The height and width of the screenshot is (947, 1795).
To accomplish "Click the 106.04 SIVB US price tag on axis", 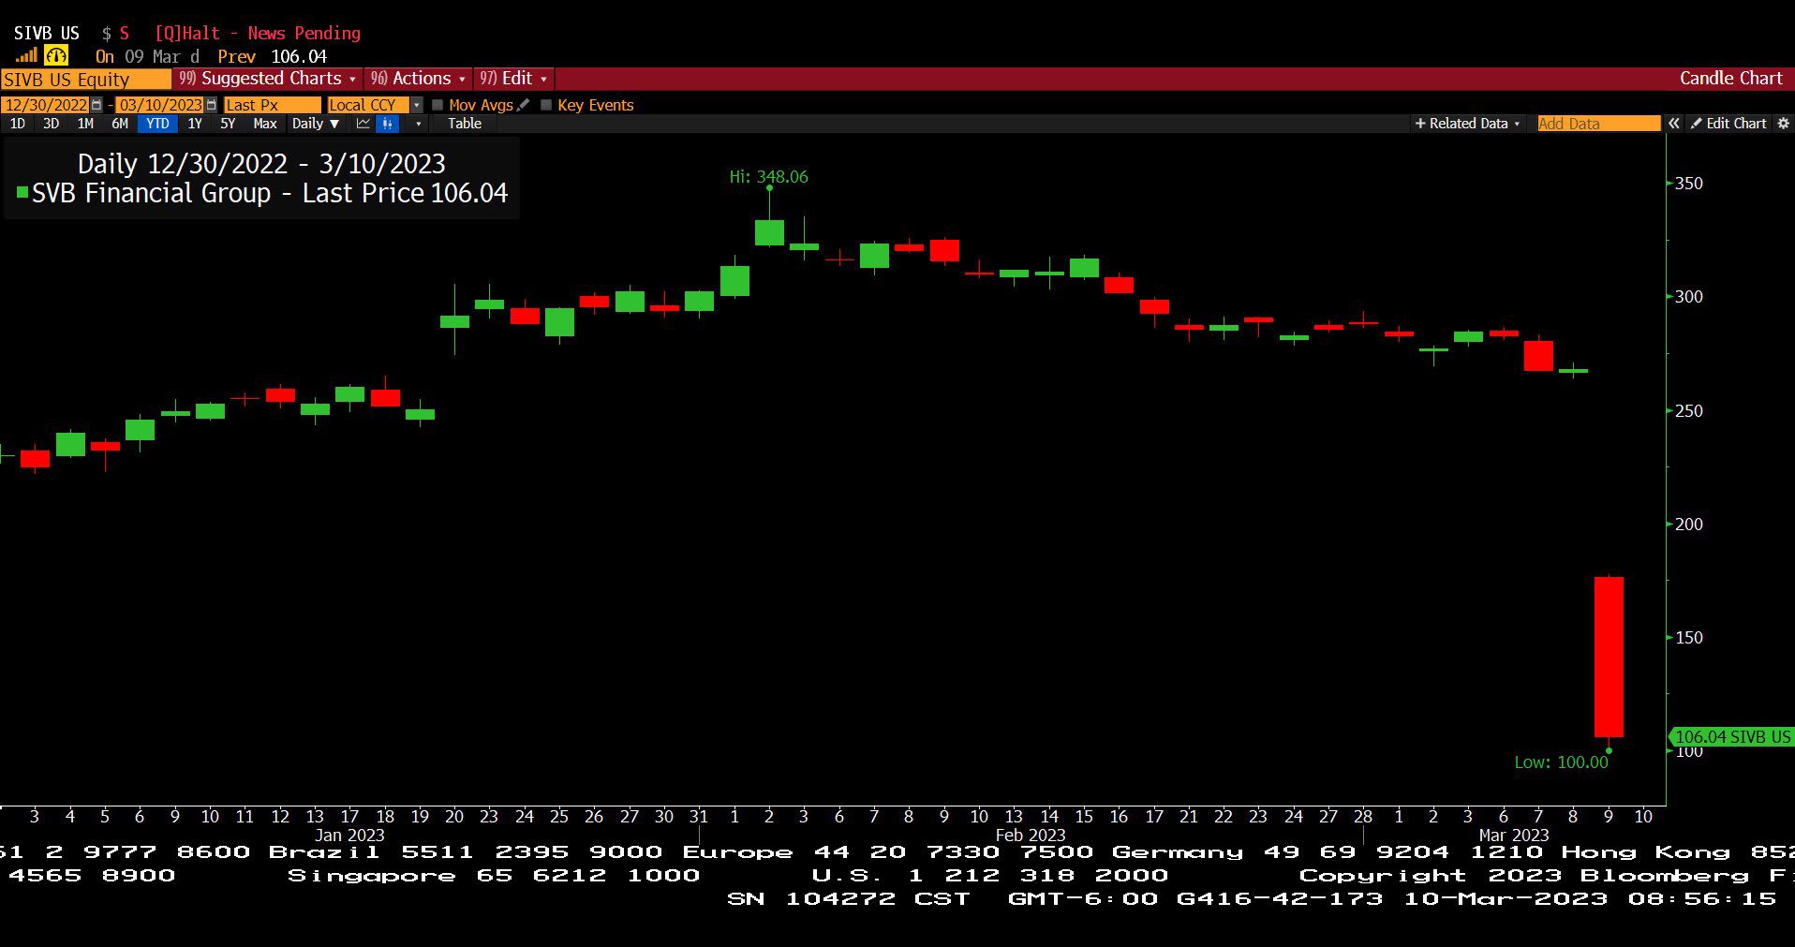I will [1732, 737].
